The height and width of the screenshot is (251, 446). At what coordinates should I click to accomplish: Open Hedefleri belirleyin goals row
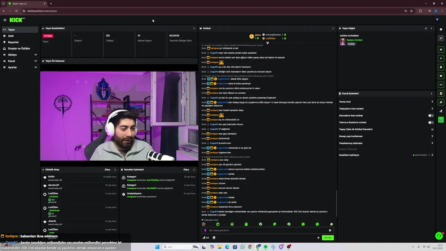(386, 155)
